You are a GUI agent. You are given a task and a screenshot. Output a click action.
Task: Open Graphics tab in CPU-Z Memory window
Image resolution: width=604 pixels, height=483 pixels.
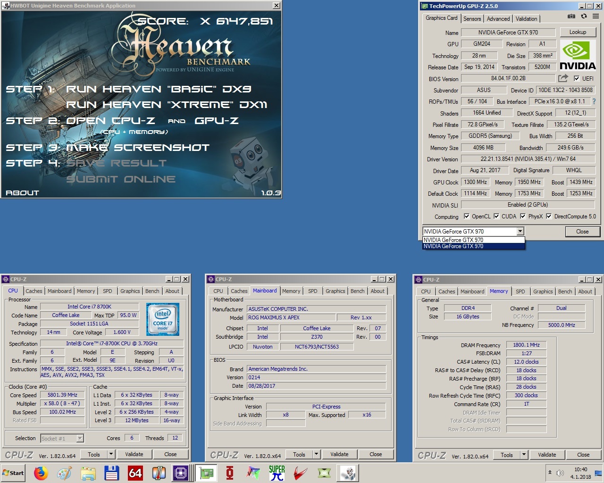tap(543, 291)
